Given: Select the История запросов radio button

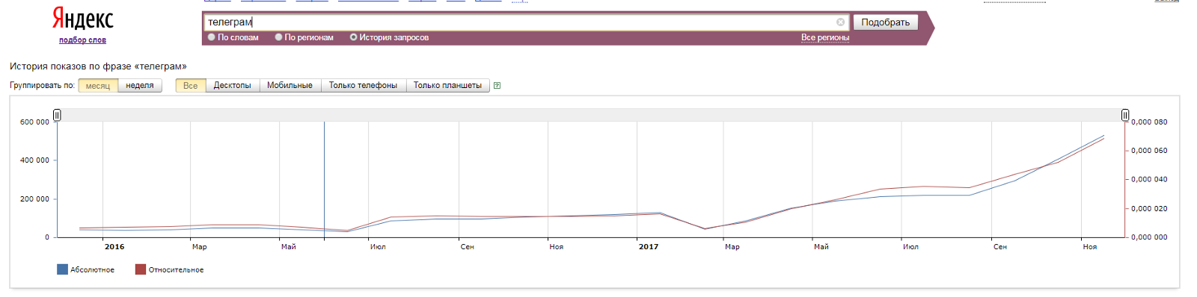Looking at the screenshot, I should point(354,37).
